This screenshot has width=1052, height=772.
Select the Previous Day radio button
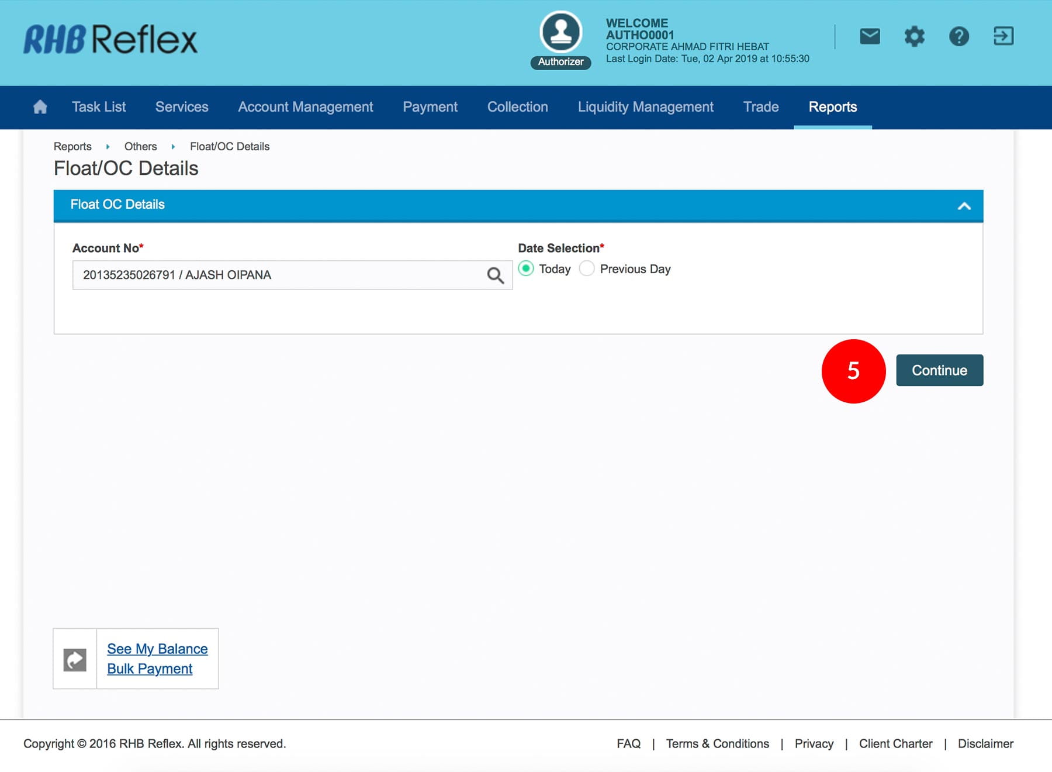click(x=587, y=268)
